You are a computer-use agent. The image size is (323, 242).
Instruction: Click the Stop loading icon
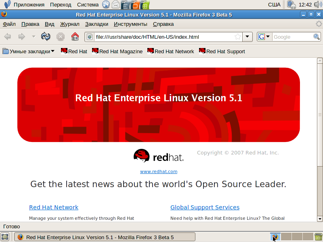[61, 37]
